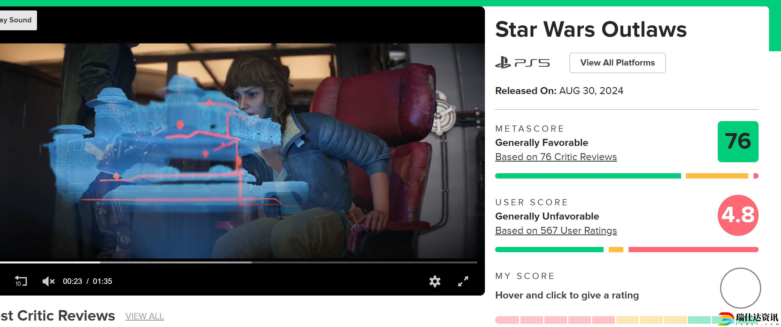Click the red negative user ratings bar
Image resolution: width=781 pixels, height=327 pixels.
[x=693, y=250]
